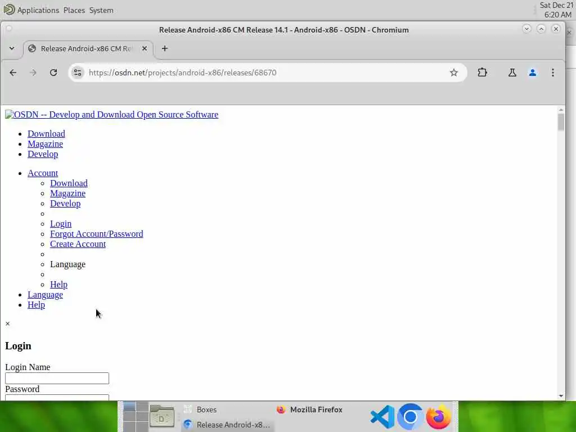Click the date and time clock
The height and width of the screenshot is (432, 576).
556,10
